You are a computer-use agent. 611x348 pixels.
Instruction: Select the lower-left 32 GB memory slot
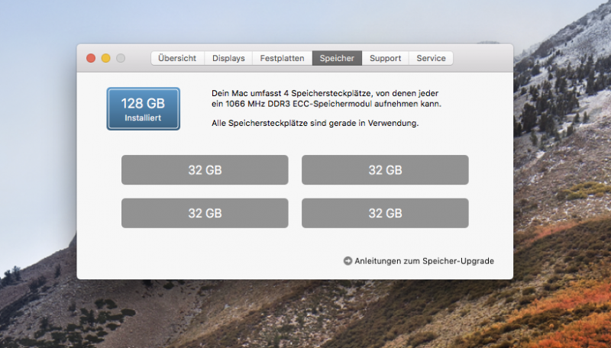coord(205,213)
